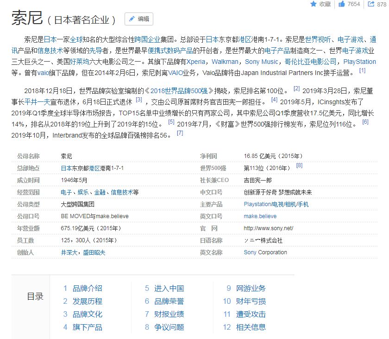
Task: Open the 信息技术 link in intro paragraph
Action: point(50,50)
